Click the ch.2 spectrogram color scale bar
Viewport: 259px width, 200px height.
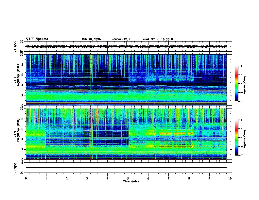pyautogui.click(x=237, y=138)
